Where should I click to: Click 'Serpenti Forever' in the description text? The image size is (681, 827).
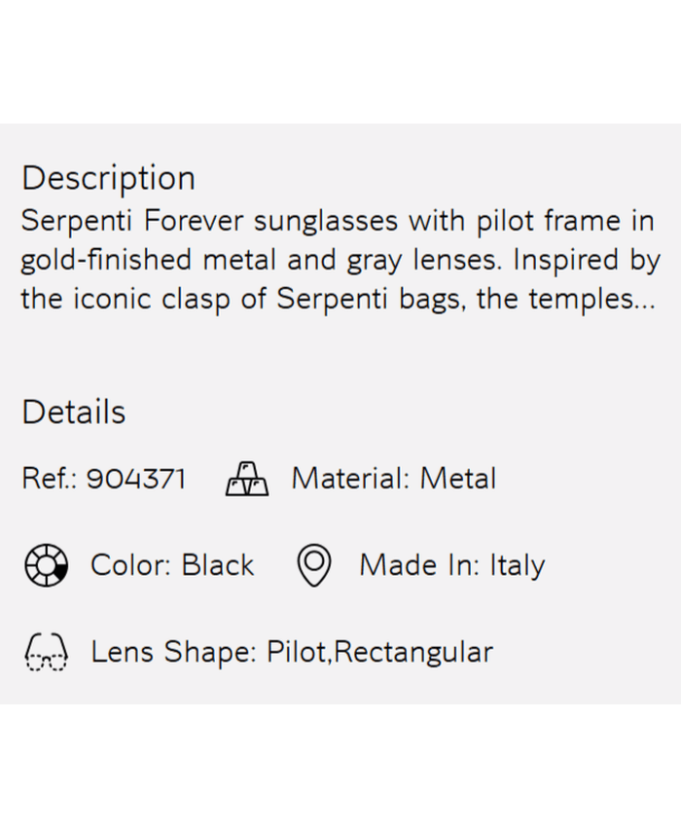point(132,221)
